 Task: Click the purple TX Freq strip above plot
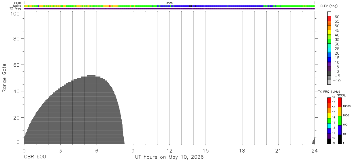170,9
